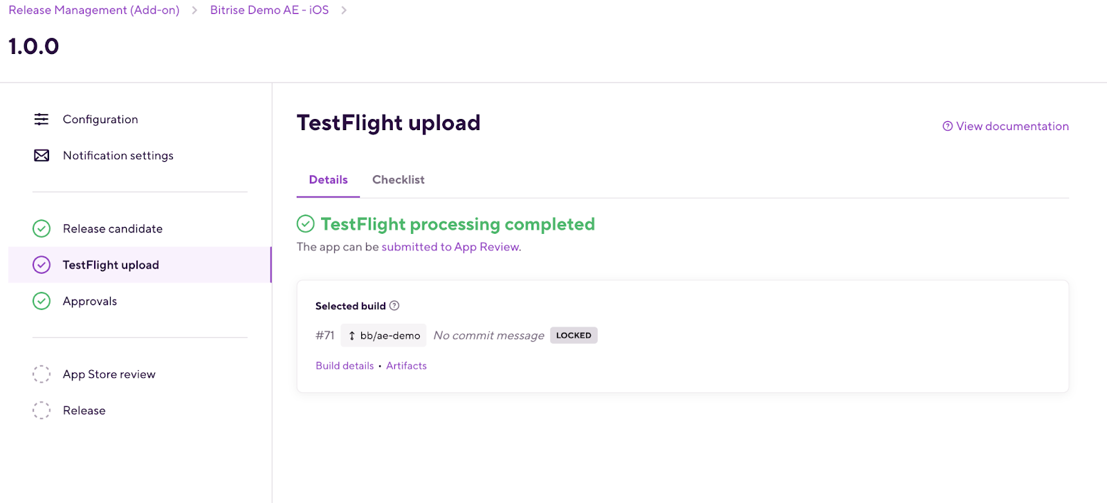The height and width of the screenshot is (503, 1107).
Task: Click the Selected build help question icon
Action: click(394, 306)
